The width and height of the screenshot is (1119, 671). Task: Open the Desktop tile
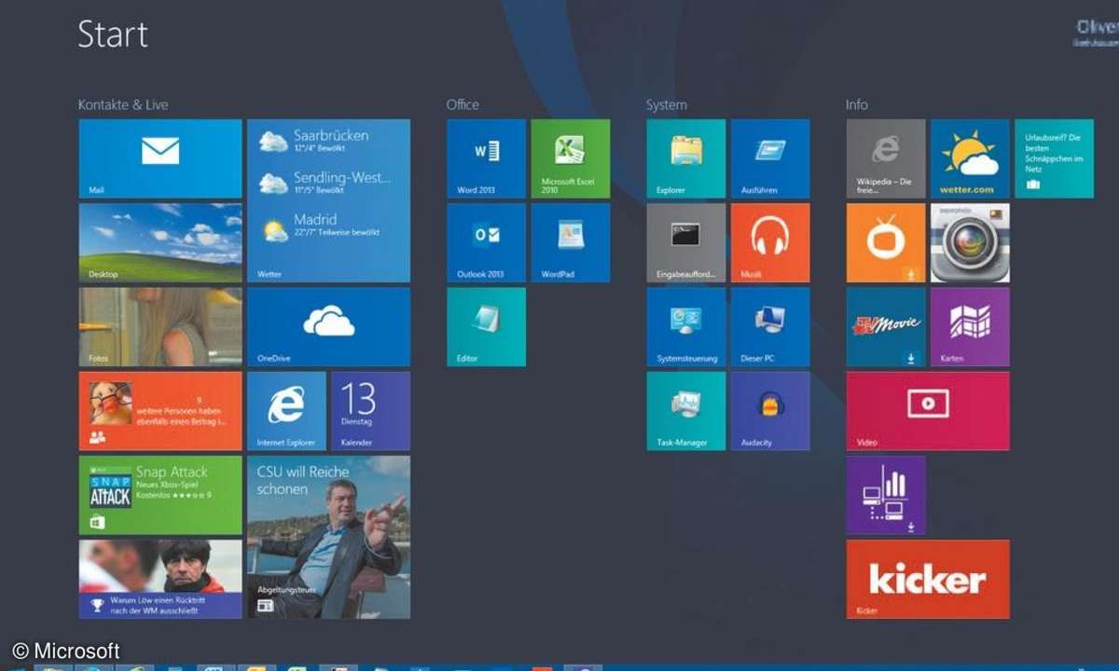[x=160, y=242]
